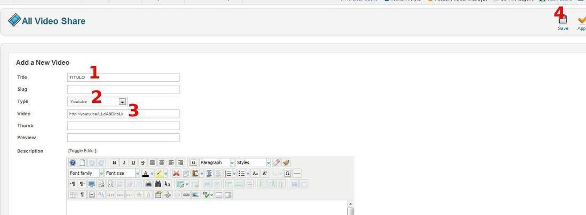
Task: Click the Save toolbar button
Action: pos(563,22)
